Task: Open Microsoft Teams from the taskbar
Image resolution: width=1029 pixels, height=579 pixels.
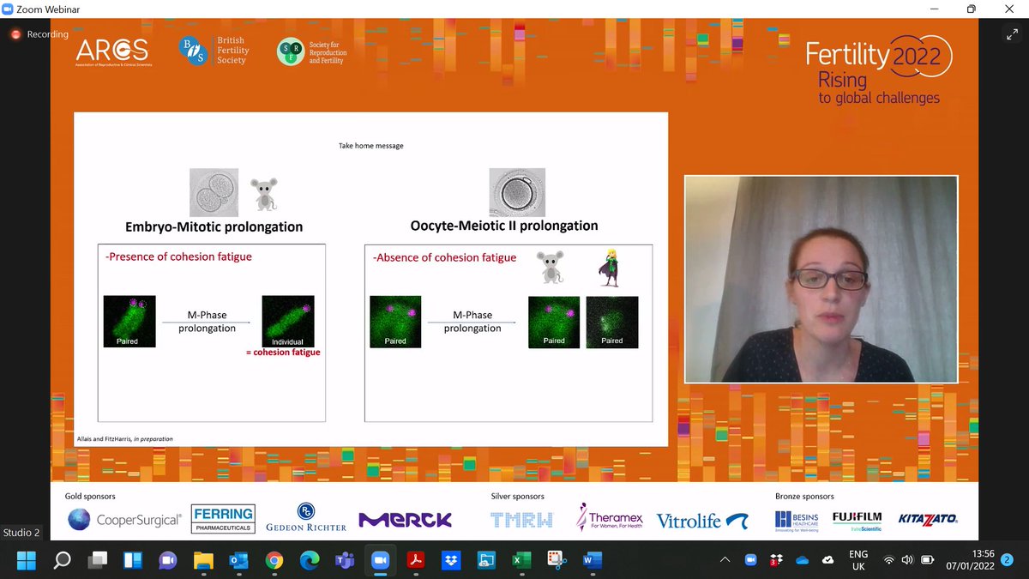Action: (342, 560)
